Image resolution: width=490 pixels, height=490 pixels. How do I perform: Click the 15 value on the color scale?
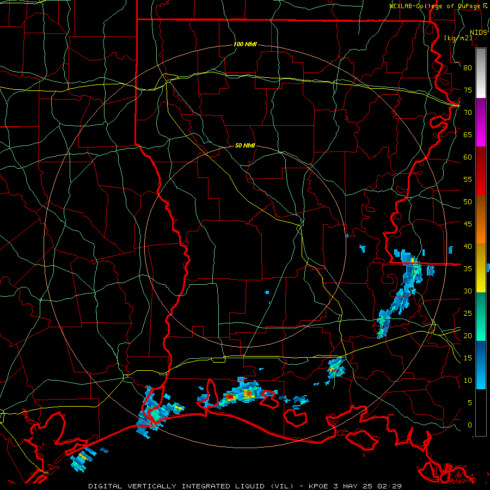pos(468,358)
